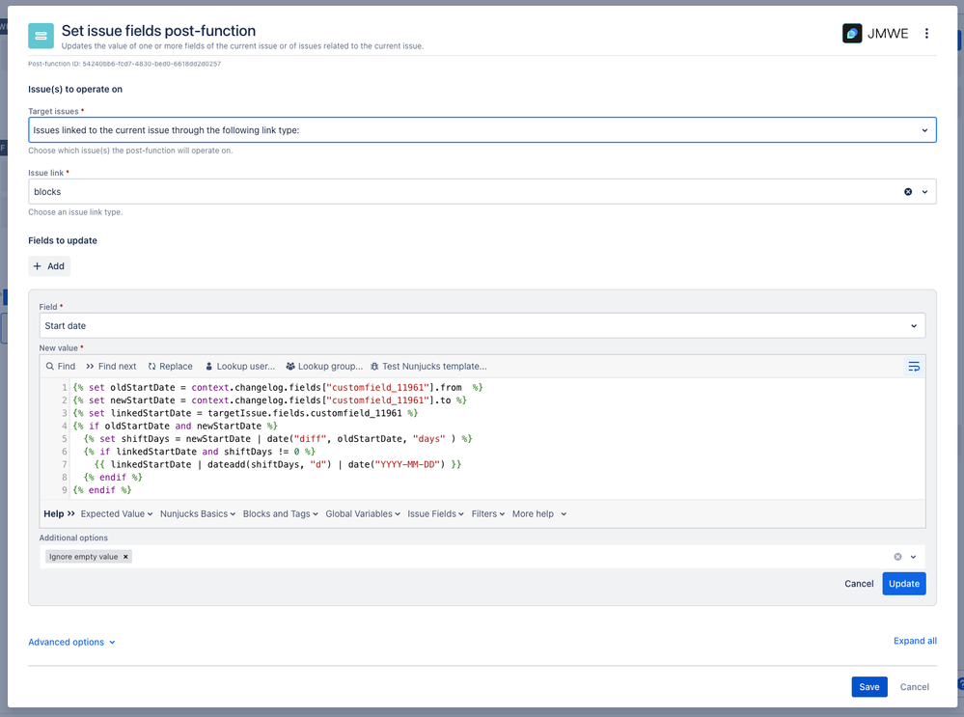
Task: Open Test Nunjucks template tool
Action: pos(428,367)
